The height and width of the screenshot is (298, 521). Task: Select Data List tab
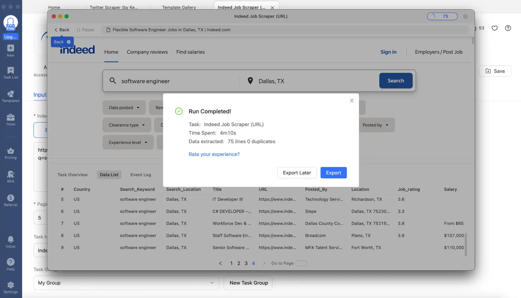click(109, 174)
